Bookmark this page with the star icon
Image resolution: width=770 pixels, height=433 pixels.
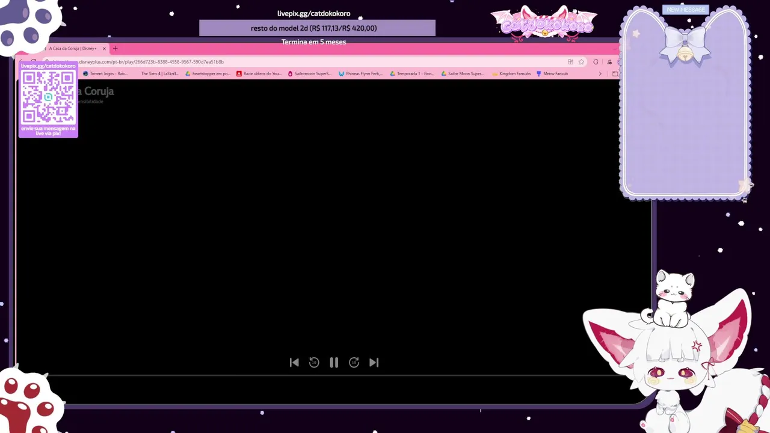coord(581,61)
